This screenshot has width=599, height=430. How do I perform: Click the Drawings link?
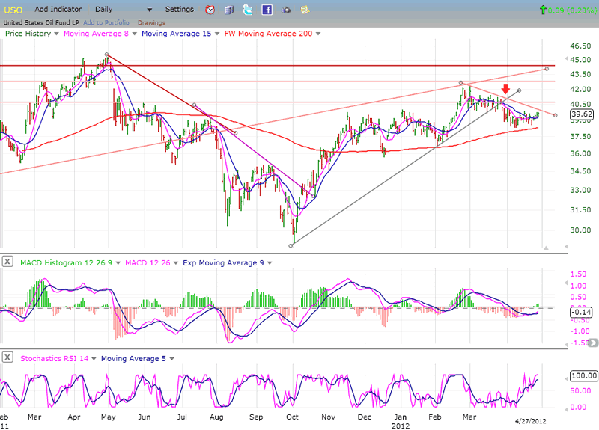tap(151, 22)
